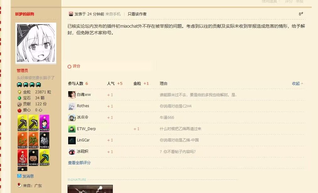This screenshot has width=318, height=193.
Task: Select the red Java coffee cup medal
Action: [22, 157]
